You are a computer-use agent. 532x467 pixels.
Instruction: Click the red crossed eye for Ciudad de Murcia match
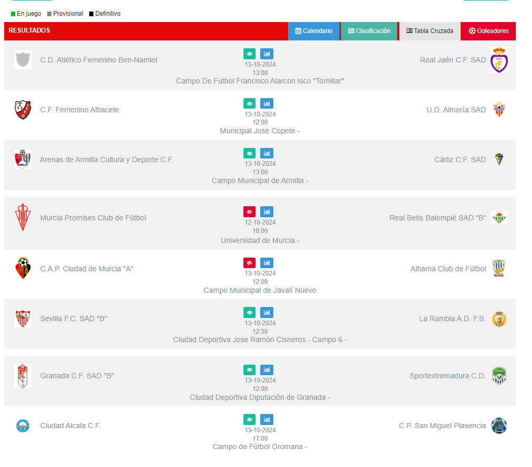pyautogui.click(x=249, y=263)
